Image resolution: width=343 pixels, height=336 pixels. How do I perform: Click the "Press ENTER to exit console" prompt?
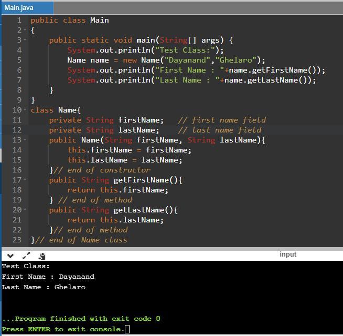click(x=63, y=329)
